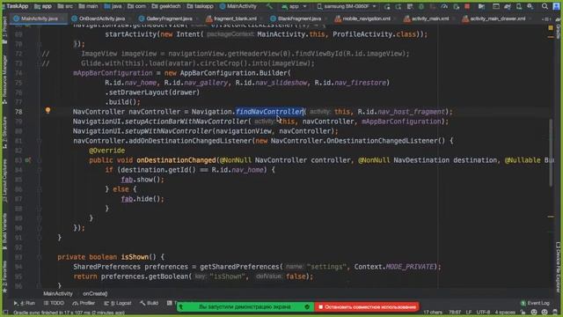Screen dimensions: 563x317
Task: Click the user account avatar icon
Action: pyautogui.click(x=555, y=6)
